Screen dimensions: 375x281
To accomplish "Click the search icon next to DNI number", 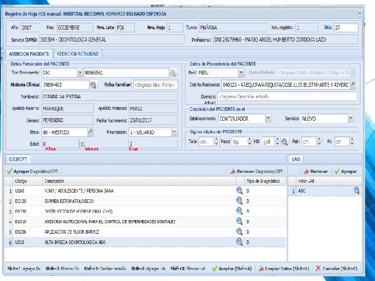I will point(173,73).
